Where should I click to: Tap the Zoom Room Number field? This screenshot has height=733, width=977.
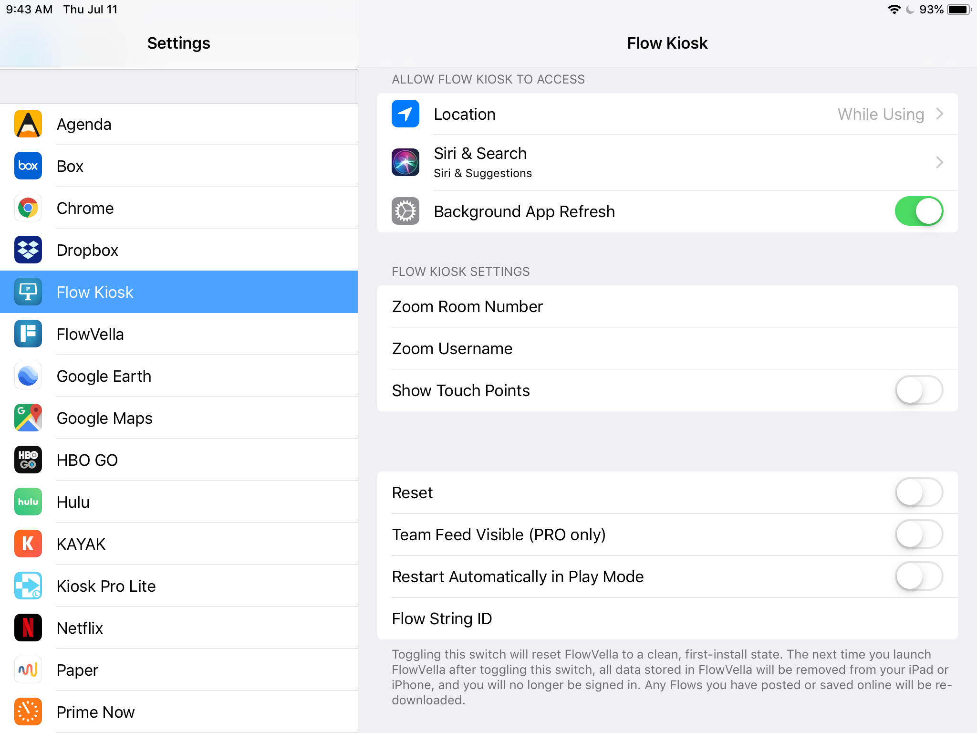pyautogui.click(x=667, y=306)
